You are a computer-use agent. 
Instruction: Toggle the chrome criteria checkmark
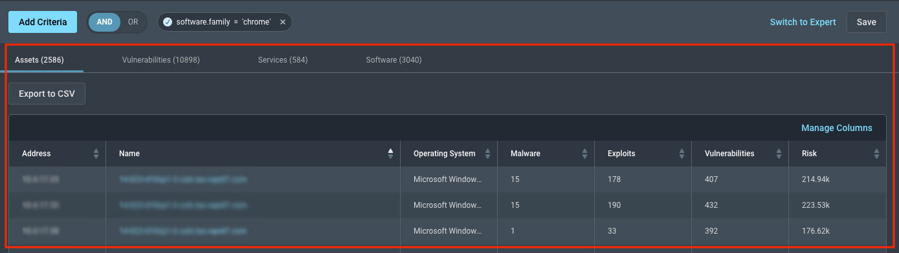pos(168,22)
